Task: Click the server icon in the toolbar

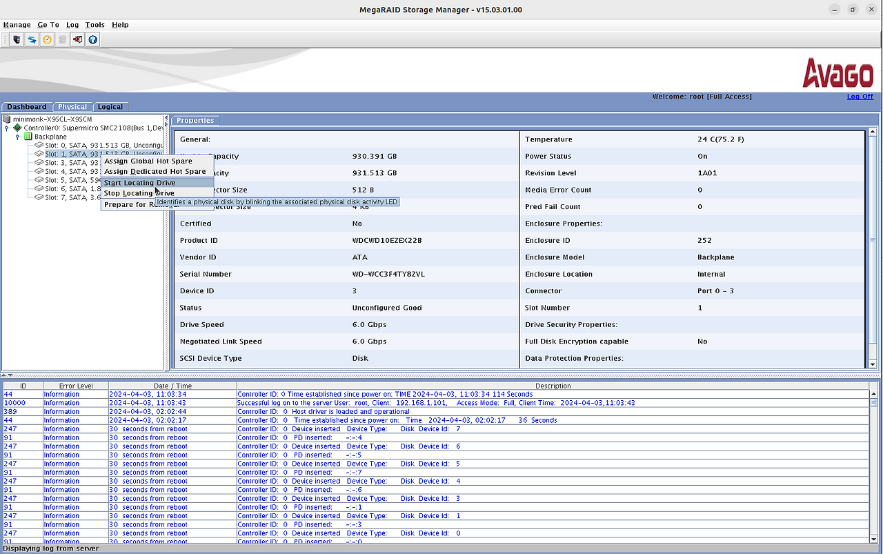Action: click(17, 39)
